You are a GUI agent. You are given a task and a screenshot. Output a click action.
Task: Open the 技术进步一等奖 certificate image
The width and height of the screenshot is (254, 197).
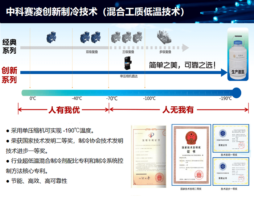pos(231,171)
